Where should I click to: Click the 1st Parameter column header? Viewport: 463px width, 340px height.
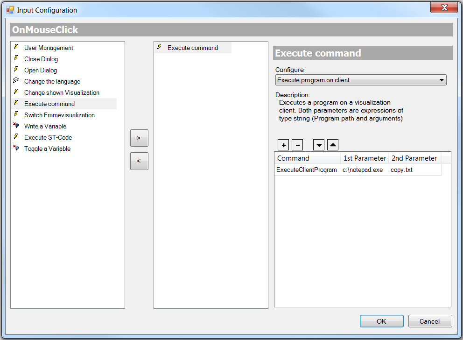pos(364,158)
